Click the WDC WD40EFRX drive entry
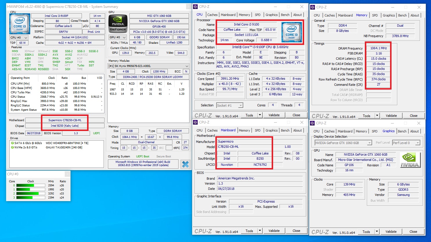The height and width of the screenshot is (242, 431). pyautogui.click(x=67, y=143)
